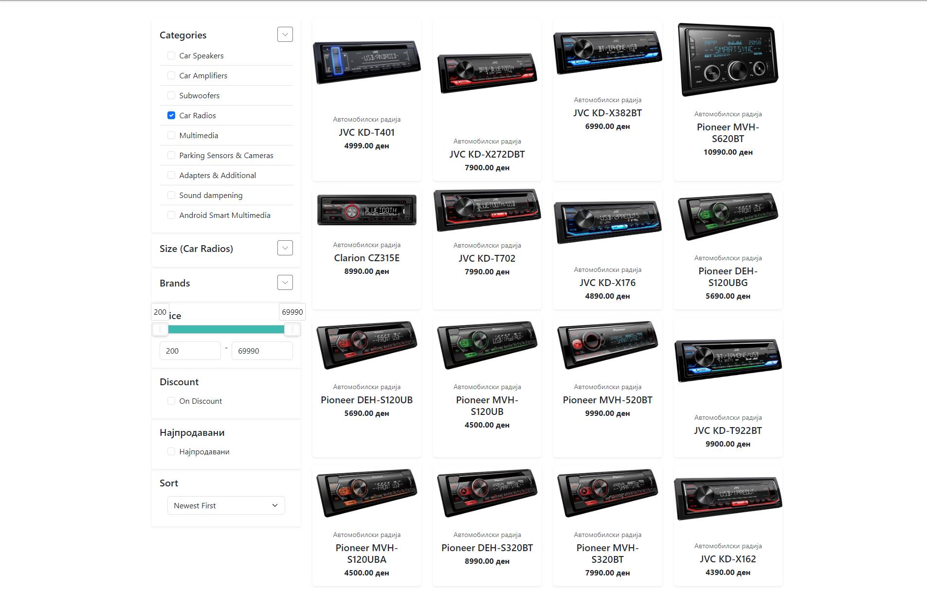The image size is (927, 591).
Task: Check Parking Sensors & Cameras category
Action: (x=171, y=155)
